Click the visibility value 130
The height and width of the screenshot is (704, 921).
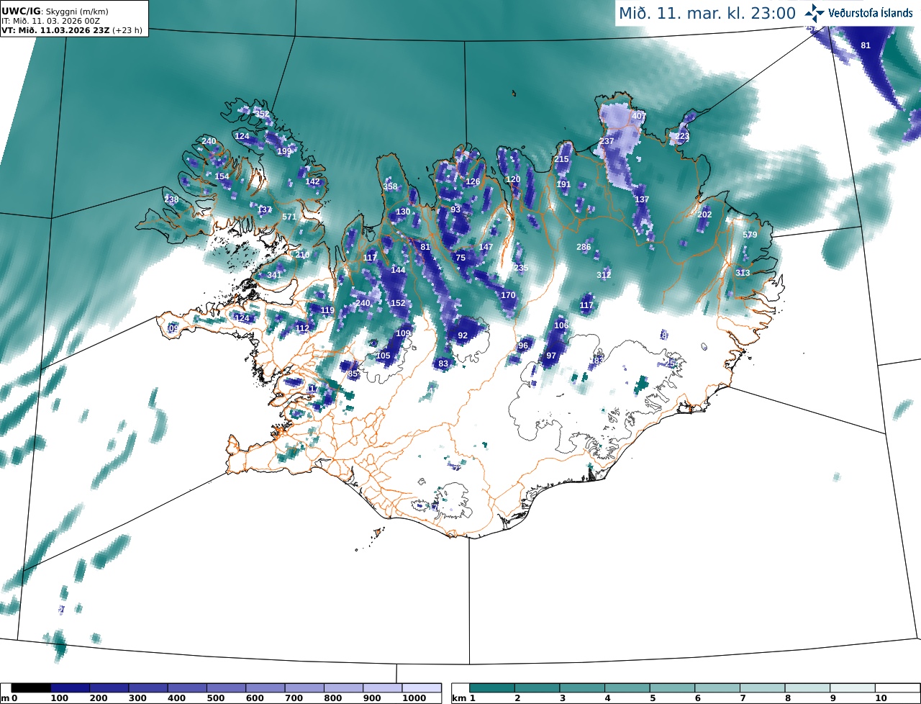click(x=403, y=212)
